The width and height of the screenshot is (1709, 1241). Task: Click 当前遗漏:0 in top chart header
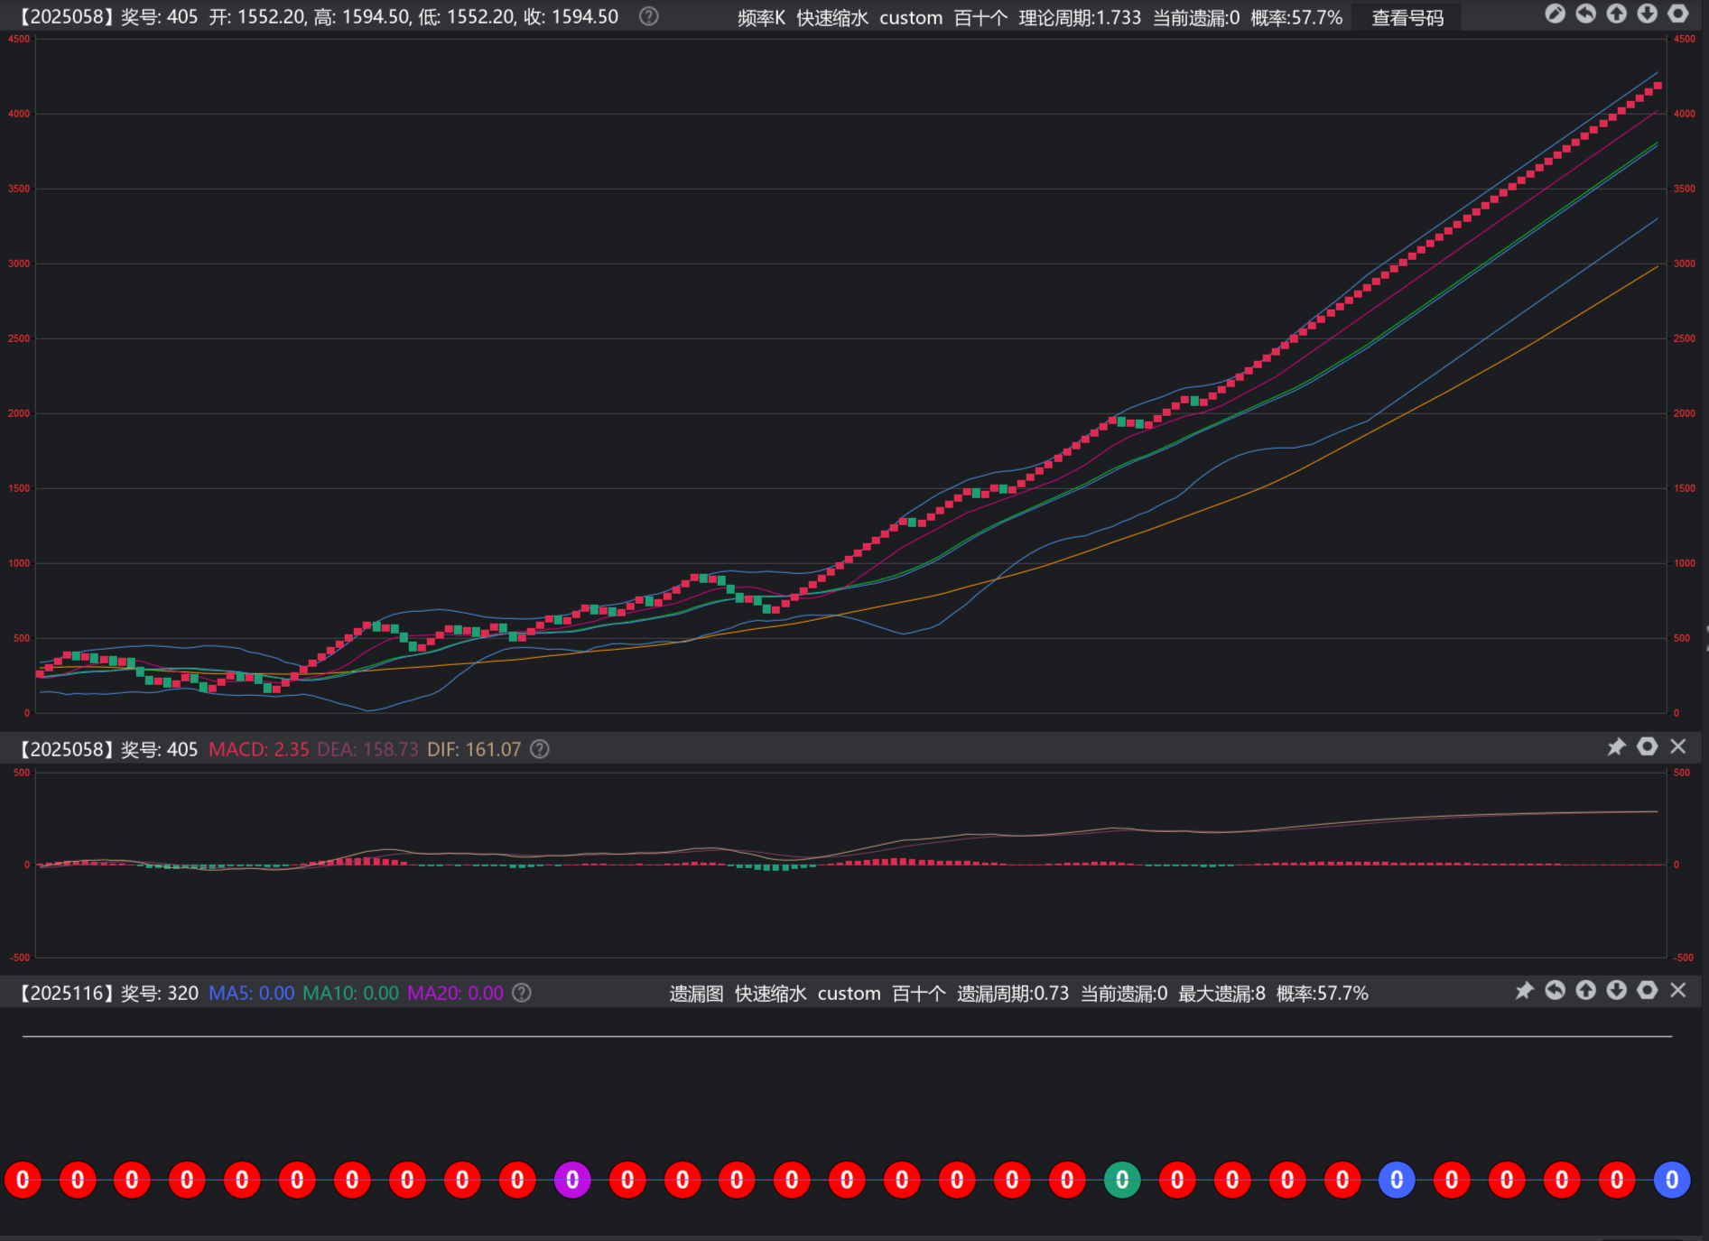pos(1196,18)
